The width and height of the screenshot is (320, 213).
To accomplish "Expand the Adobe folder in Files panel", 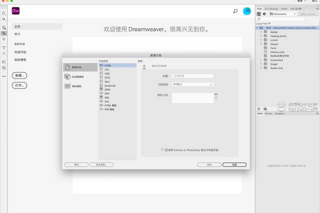I will (x=261, y=32).
